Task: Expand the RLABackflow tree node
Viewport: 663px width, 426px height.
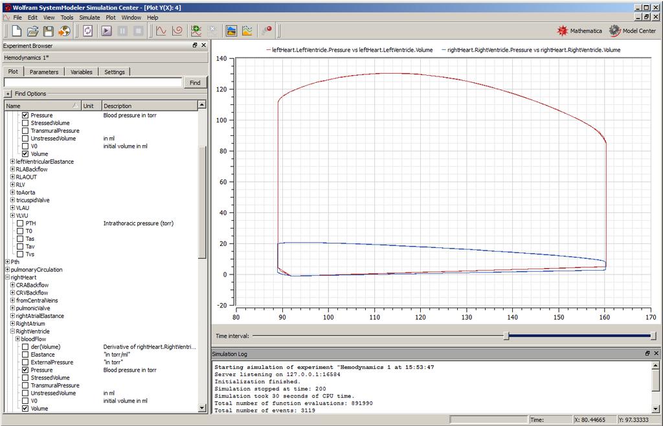Action: click(x=13, y=169)
